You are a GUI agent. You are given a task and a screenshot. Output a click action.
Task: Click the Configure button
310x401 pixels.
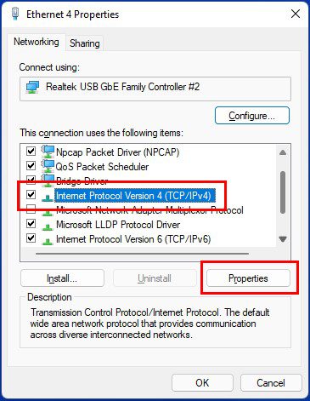click(252, 116)
